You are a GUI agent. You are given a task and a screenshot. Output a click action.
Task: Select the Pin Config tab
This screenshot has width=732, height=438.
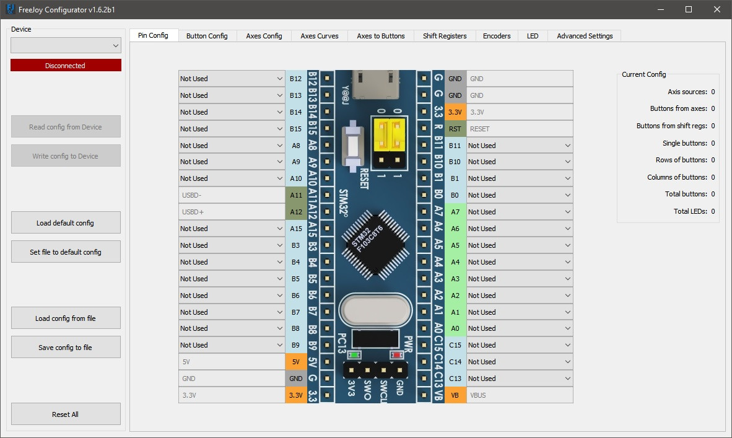point(153,35)
